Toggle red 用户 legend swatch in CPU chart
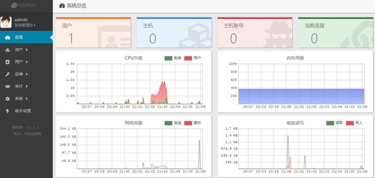 [x=188, y=58]
